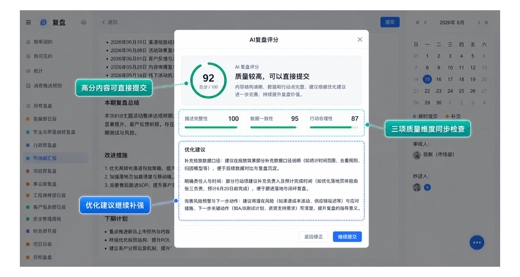Go to next month in calendar
Viewport: 520px width, 277px height.
pos(479,22)
